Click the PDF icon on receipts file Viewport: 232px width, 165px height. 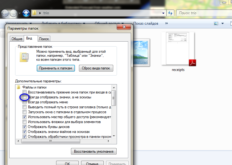(193, 63)
